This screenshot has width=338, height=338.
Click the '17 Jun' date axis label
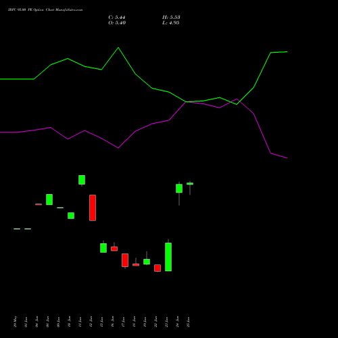pyautogui.click(x=124, y=322)
